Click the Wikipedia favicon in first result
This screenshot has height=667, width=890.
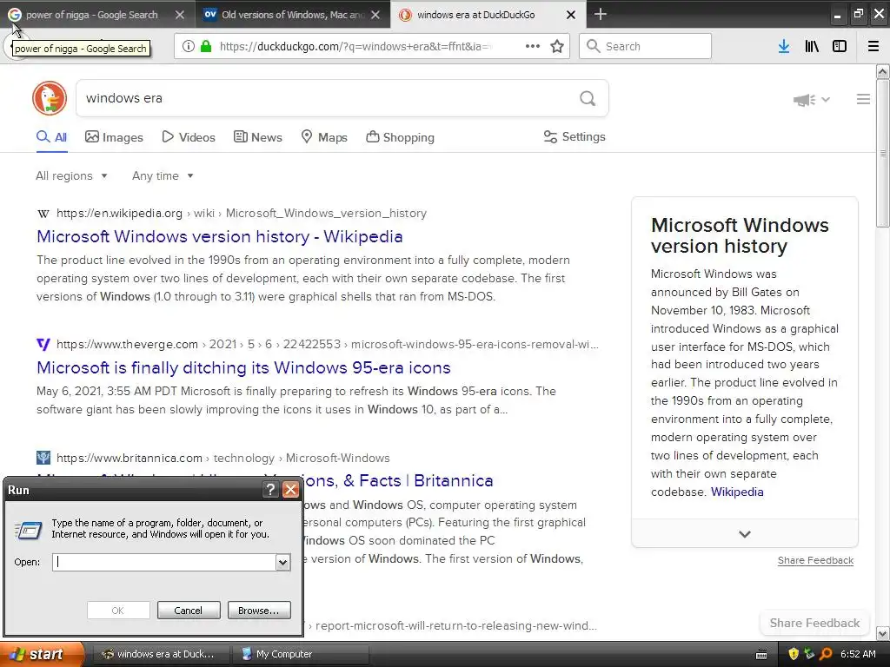(43, 214)
